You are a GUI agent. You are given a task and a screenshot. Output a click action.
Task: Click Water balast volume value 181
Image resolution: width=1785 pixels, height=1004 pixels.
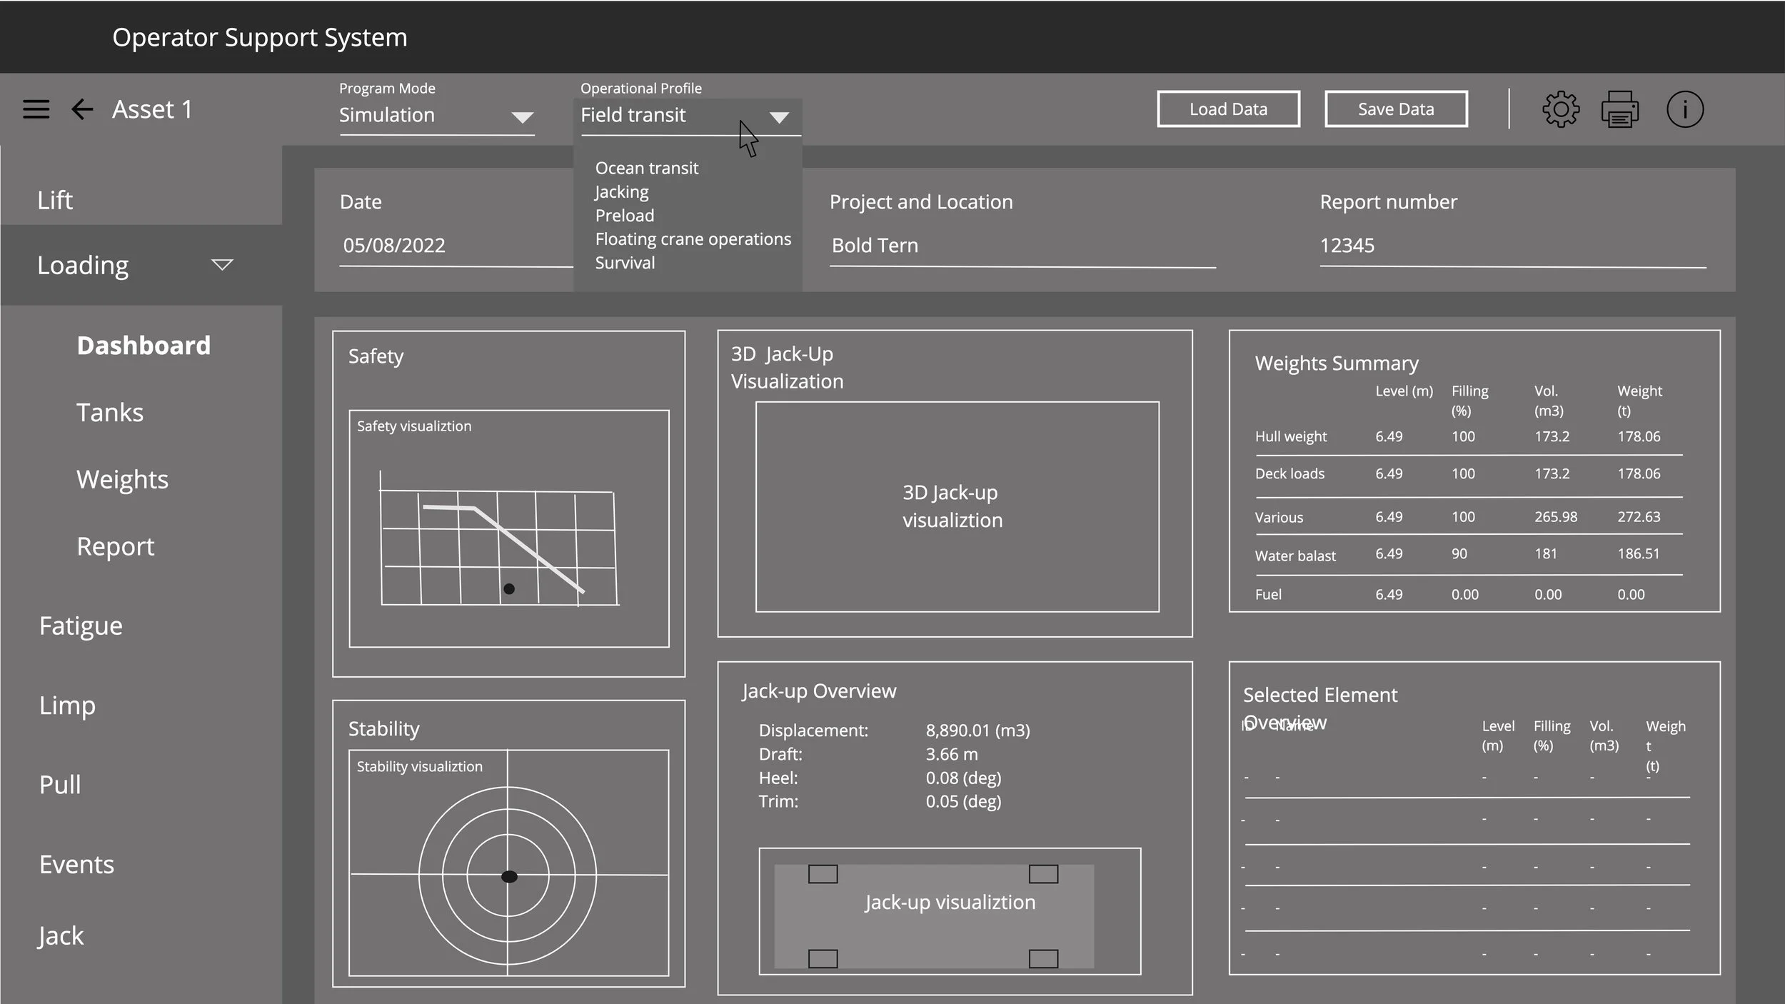click(x=1546, y=553)
